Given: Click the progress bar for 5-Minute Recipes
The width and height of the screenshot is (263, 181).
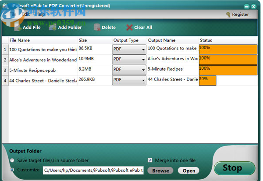Looking at the screenshot, I should pyautogui.click(x=228, y=70).
